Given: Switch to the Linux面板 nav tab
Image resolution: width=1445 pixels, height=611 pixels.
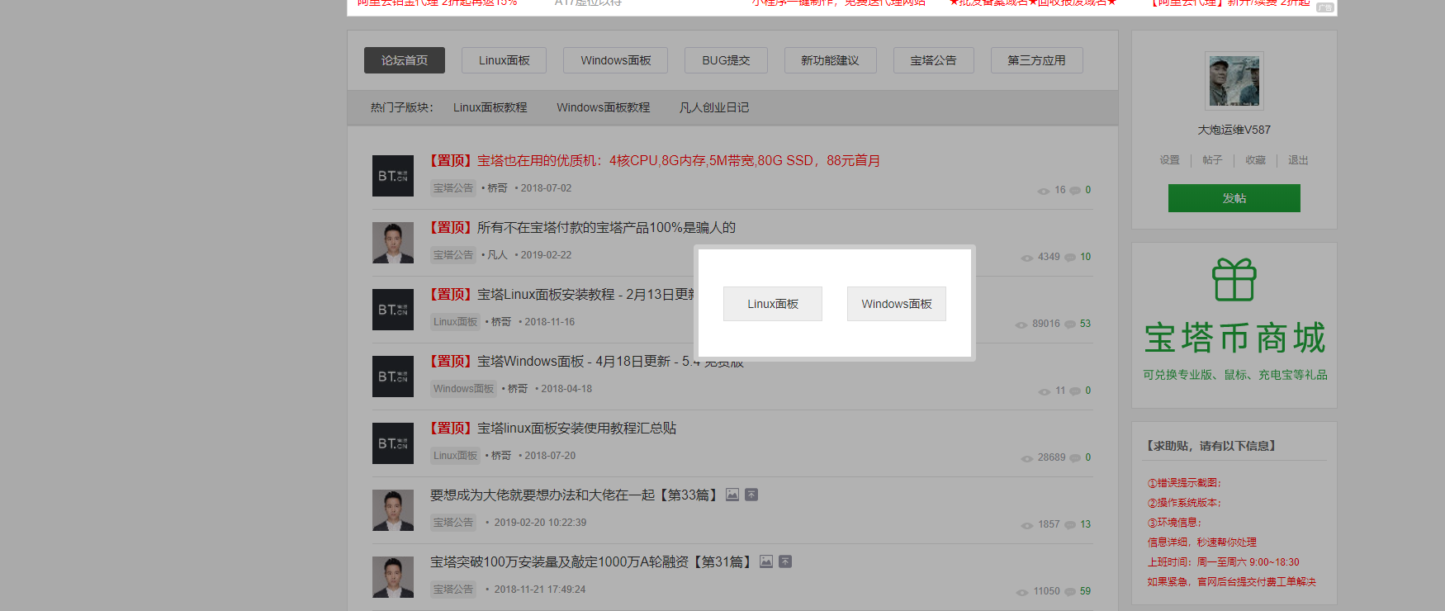Looking at the screenshot, I should click(504, 60).
